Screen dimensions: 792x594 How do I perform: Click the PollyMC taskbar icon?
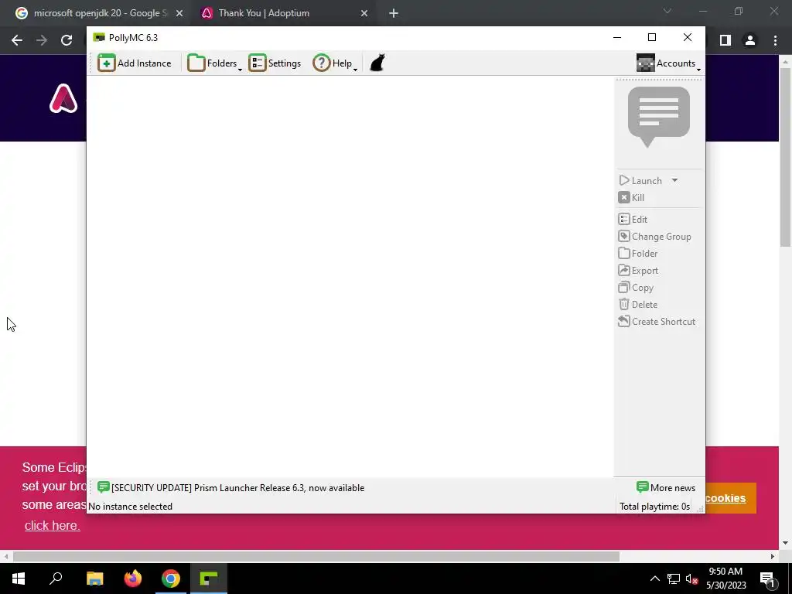209,579
